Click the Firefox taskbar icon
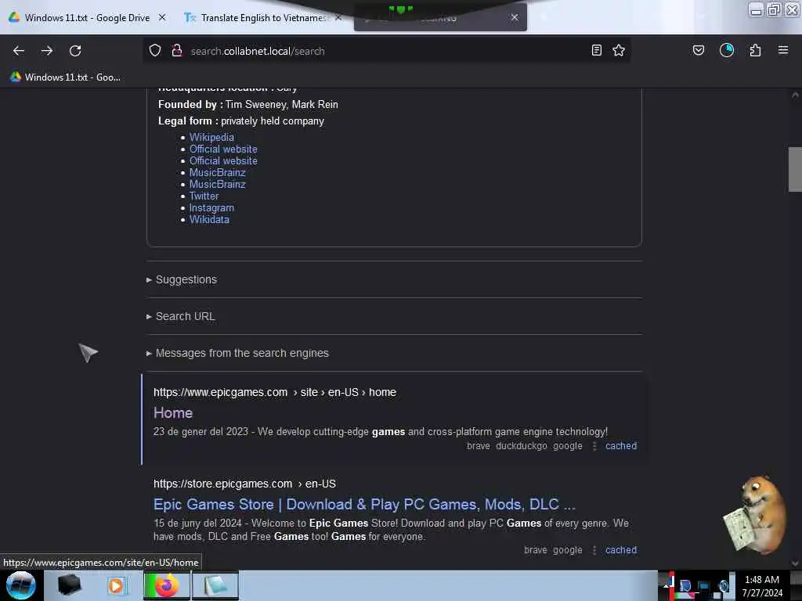The height and width of the screenshot is (601, 802). coord(166,585)
